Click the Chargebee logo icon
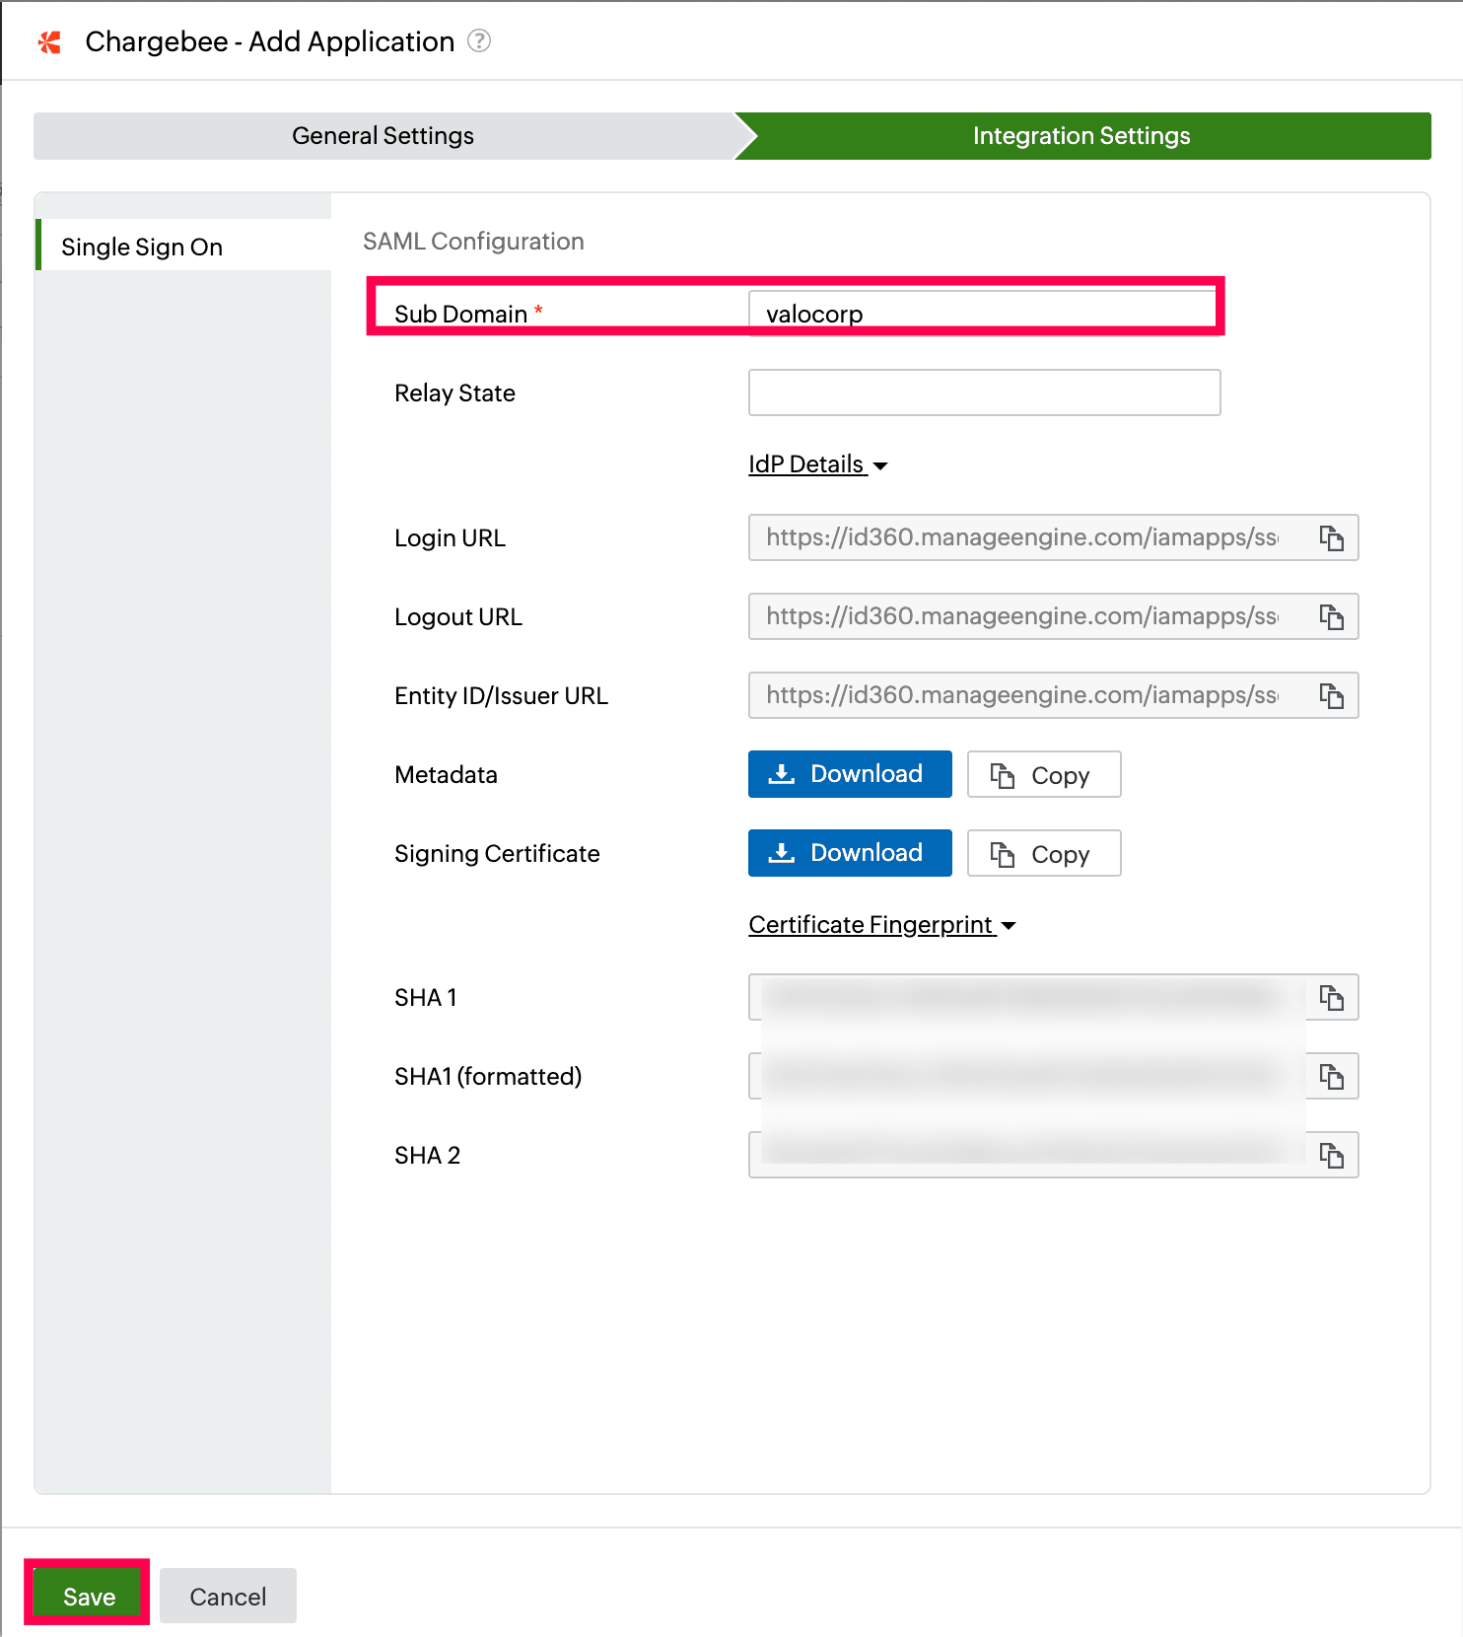This screenshot has height=1637, width=1463. (49, 41)
